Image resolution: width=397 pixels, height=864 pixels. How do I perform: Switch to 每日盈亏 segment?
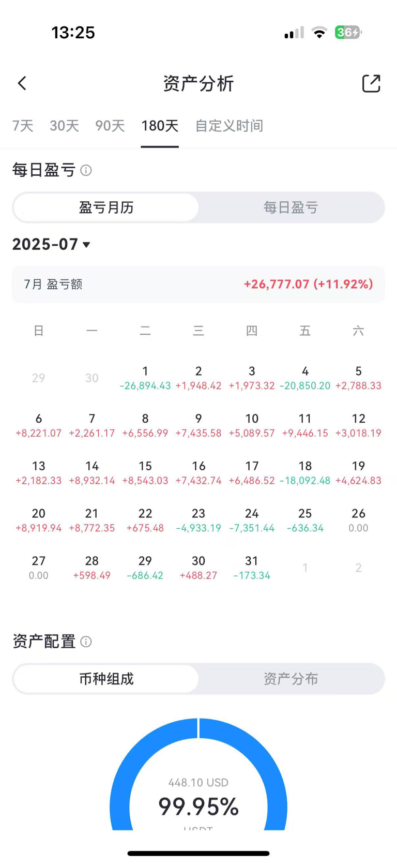(x=291, y=207)
